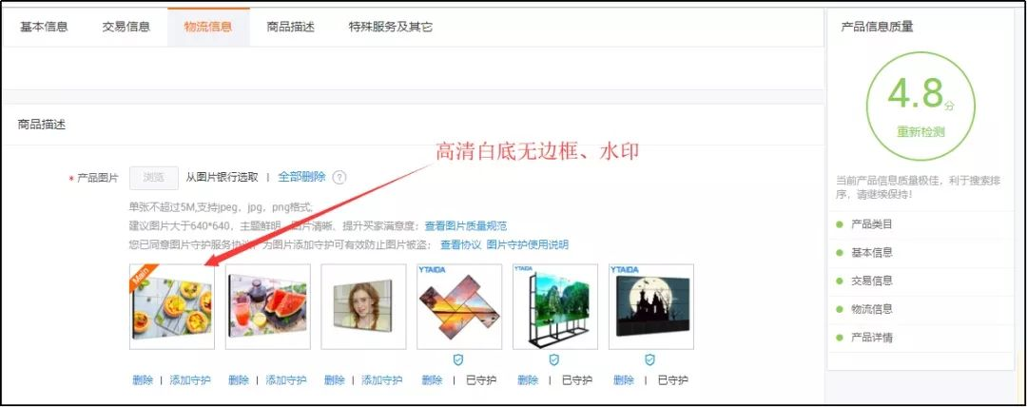The image size is (1027, 407).
Task: Select the woman portrait video wall thumbnail
Action: [363, 307]
